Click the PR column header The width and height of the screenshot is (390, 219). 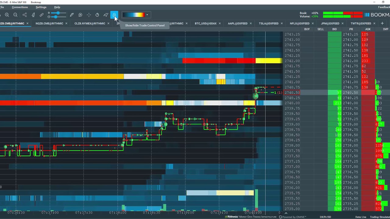point(351,29)
